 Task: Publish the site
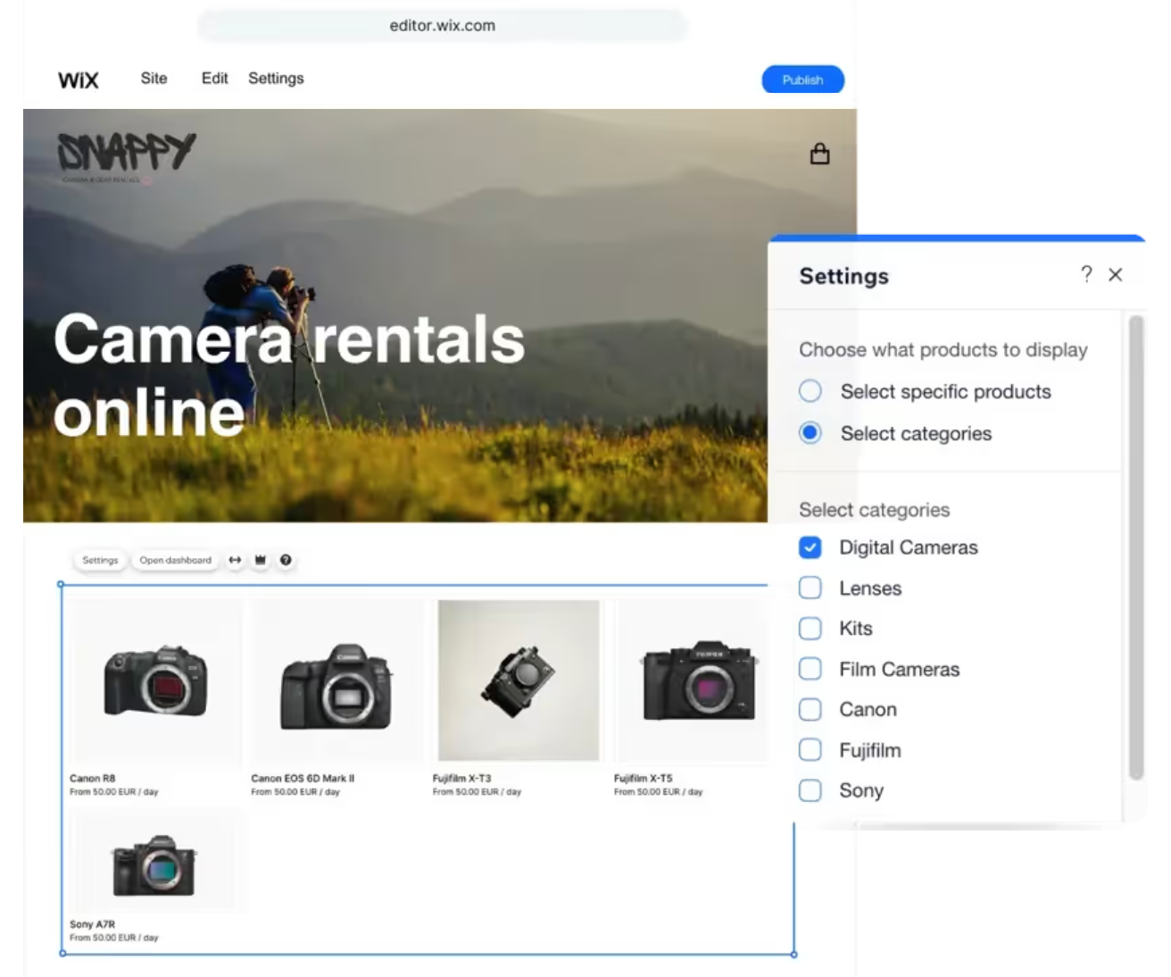[802, 79]
